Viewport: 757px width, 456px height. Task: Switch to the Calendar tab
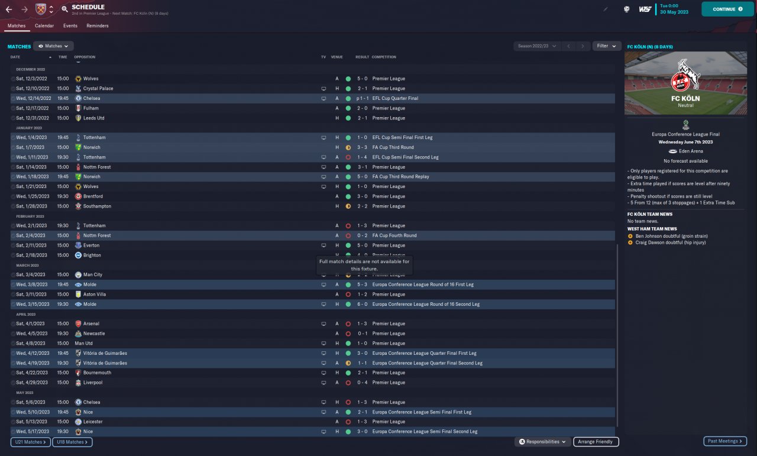(44, 26)
